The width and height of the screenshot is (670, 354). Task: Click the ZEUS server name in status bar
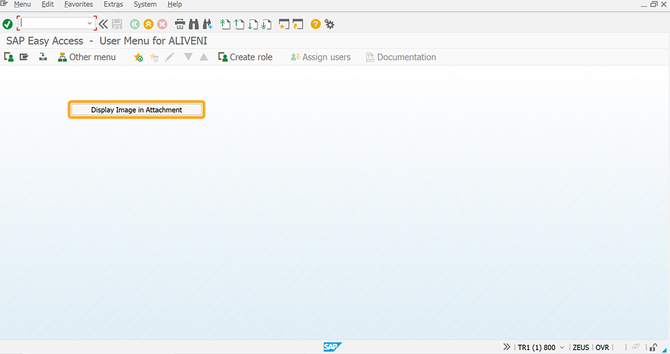click(581, 347)
